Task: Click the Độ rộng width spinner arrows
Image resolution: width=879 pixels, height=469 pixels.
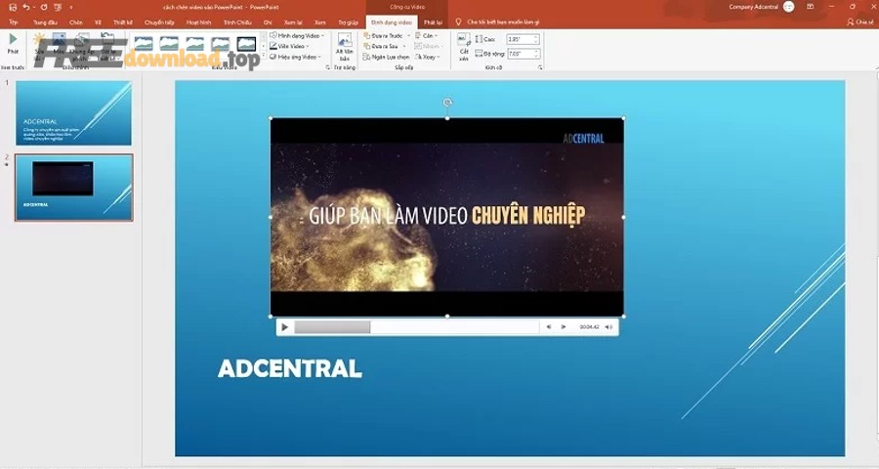Action: click(x=536, y=54)
